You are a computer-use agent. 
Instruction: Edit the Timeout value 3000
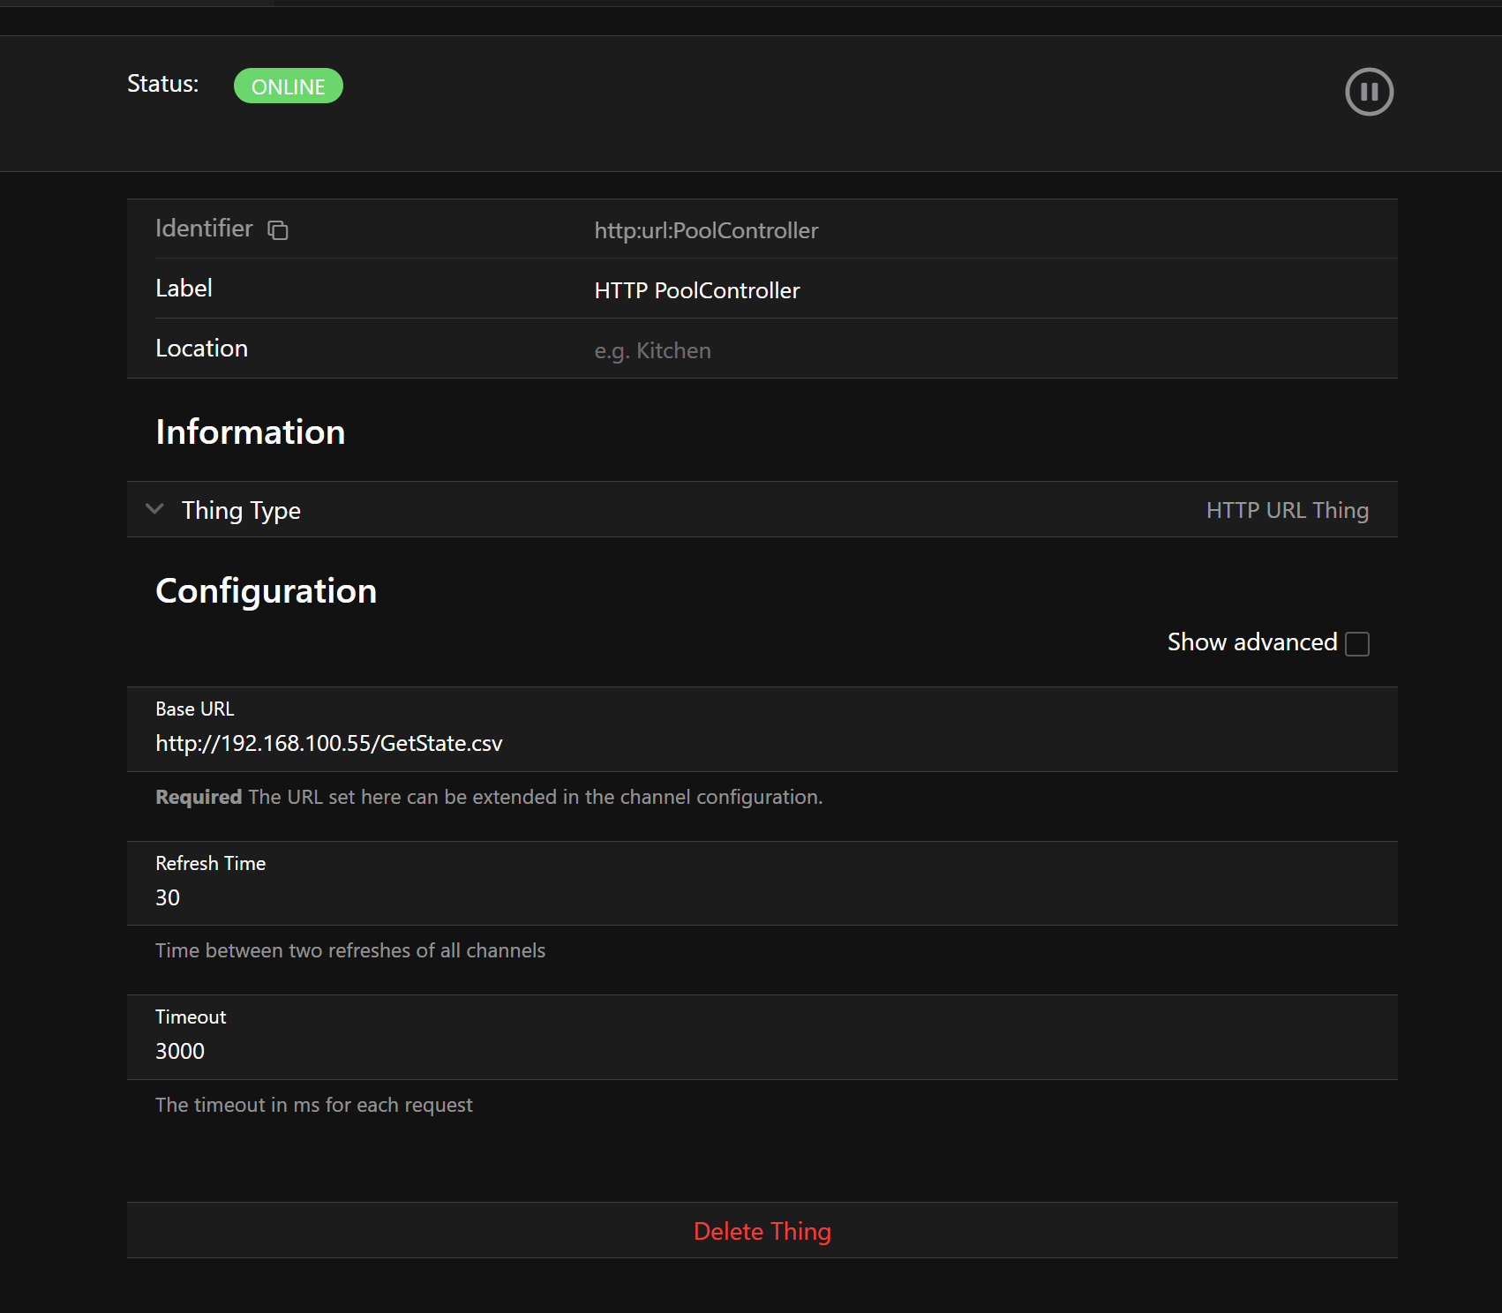[x=762, y=1051]
